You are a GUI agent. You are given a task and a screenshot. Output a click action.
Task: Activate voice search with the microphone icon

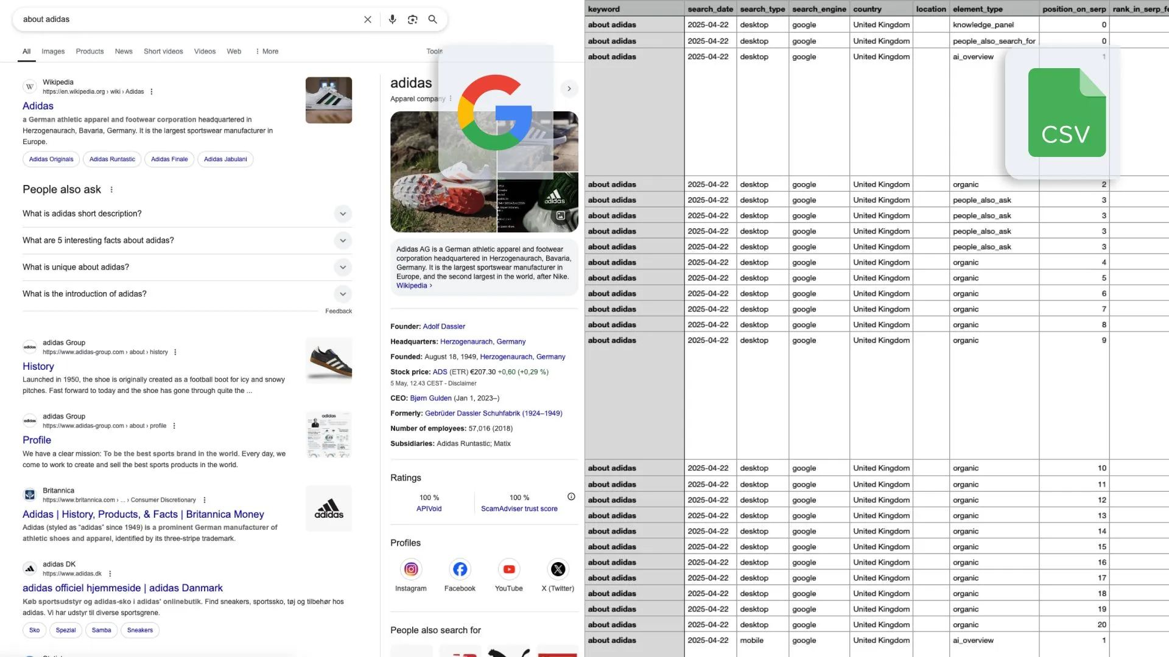point(392,19)
